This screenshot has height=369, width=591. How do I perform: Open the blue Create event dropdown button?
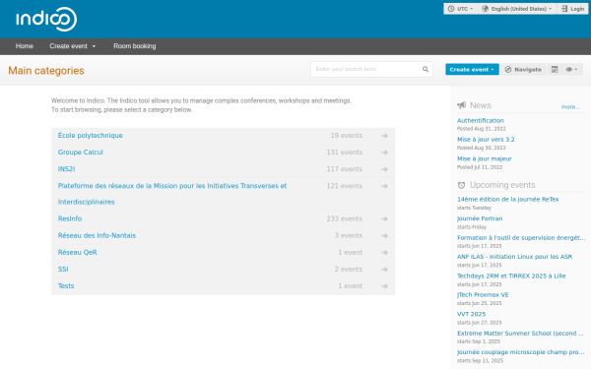(x=472, y=69)
